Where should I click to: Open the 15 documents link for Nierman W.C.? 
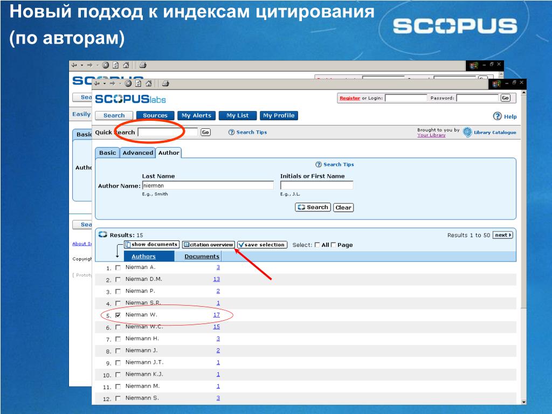(x=217, y=327)
